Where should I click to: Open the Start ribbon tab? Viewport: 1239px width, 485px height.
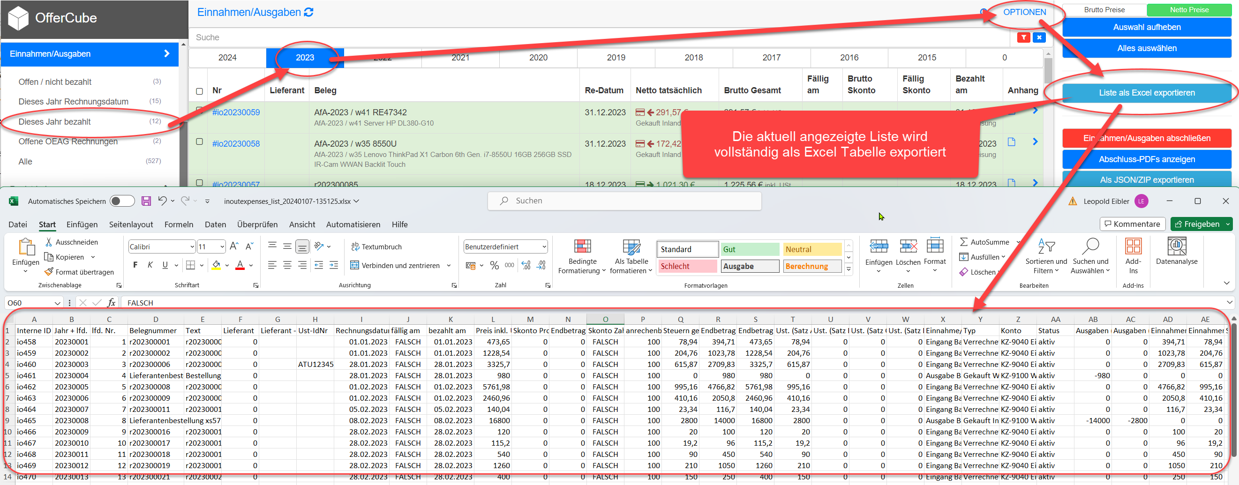click(x=47, y=224)
